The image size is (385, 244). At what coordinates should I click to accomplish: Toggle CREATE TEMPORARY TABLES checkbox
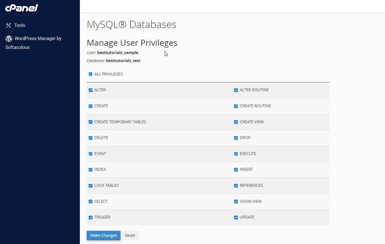pos(90,122)
